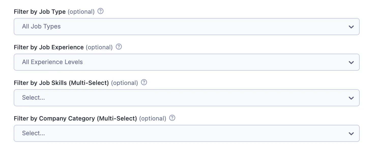Click the chevron arrow in the Job Type dropdown
Screen dimensions: 379x150
click(x=351, y=27)
